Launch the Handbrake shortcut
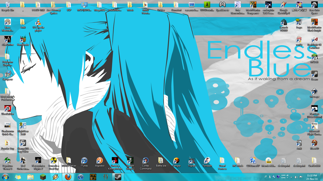Screen dimensions: 323x181 click(23, 41)
